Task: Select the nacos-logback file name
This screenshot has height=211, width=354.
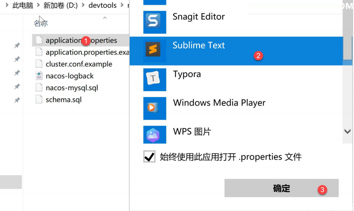Action: coord(70,76)
